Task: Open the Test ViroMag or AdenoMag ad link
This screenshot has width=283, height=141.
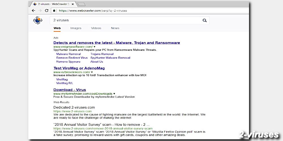Action: (79, 68)
